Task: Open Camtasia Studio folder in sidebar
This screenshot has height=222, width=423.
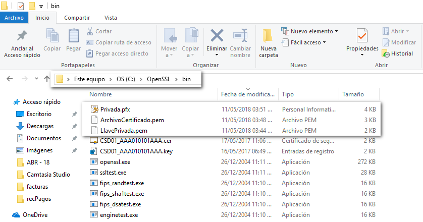Action: tap(48, 175)
